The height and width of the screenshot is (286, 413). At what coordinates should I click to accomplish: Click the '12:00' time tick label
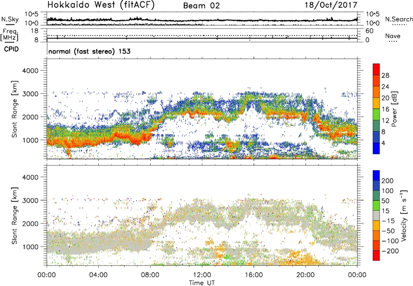202,275
